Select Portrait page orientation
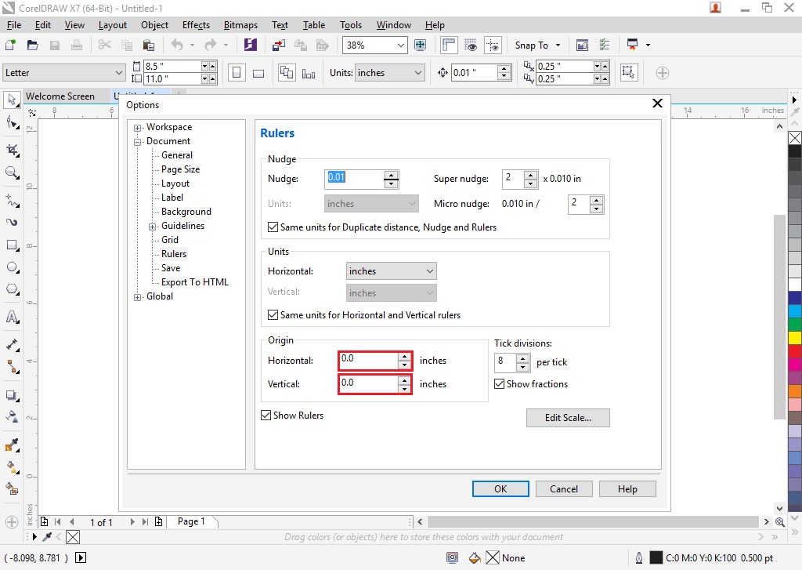802x570 pixels. click(237, 73)
